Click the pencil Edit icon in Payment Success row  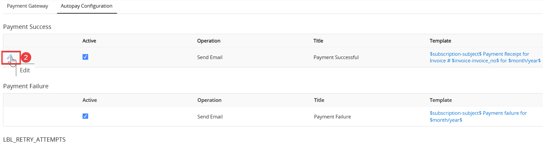click(10, 57)
